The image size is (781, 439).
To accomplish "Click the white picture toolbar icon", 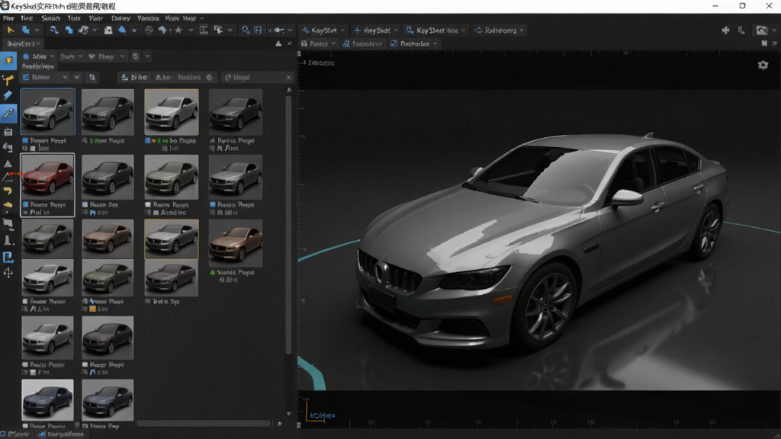I will (x=108, y=30).
